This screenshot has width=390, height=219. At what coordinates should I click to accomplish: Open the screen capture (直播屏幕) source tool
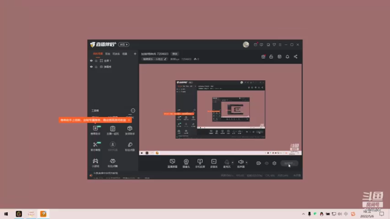point(173,164)
